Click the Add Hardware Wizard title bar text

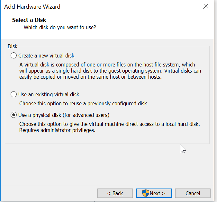point(32,6)
